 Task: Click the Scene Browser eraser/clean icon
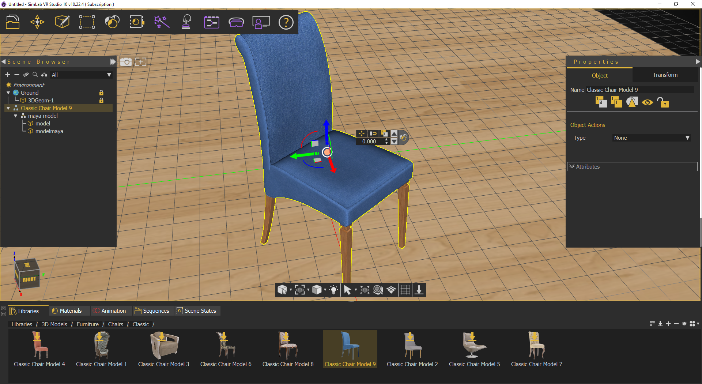pos(26,75)
